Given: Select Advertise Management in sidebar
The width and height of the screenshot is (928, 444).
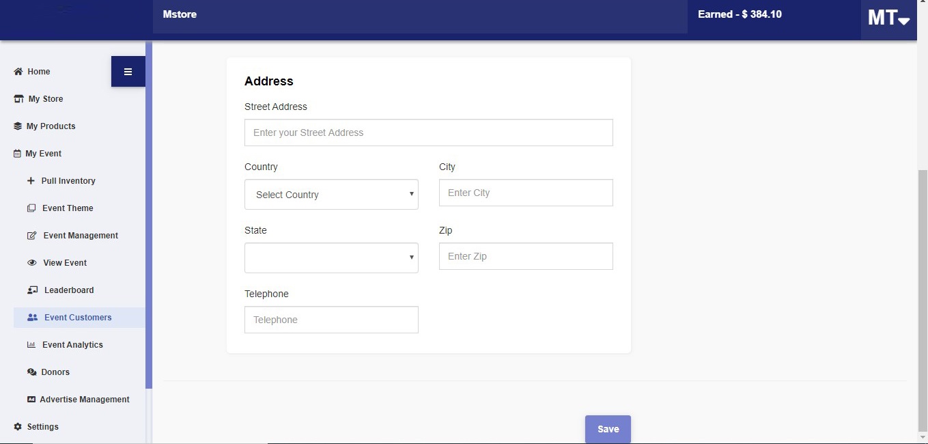Looking at the screenshot, I should click(x=84, y=400).
